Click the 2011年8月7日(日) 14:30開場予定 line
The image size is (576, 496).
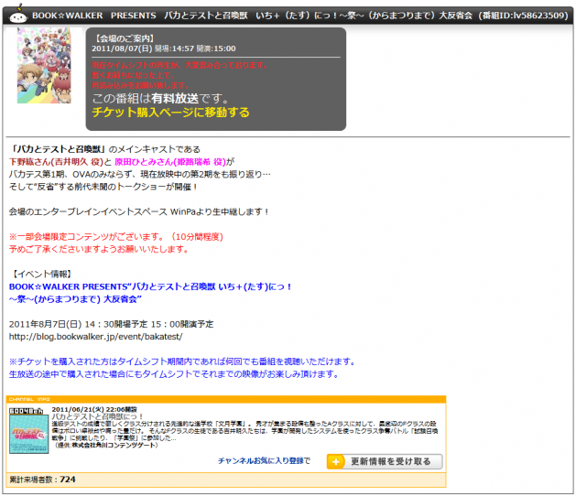[x=111, y=324]
